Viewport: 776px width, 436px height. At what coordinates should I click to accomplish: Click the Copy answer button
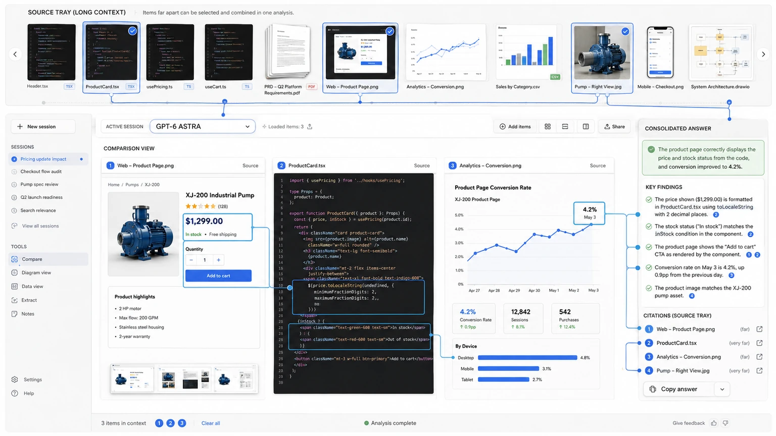pyautogui.click(x=679, y=389)
